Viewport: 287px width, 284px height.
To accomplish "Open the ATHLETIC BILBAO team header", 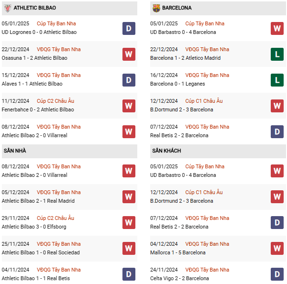I will click(69, 8).
